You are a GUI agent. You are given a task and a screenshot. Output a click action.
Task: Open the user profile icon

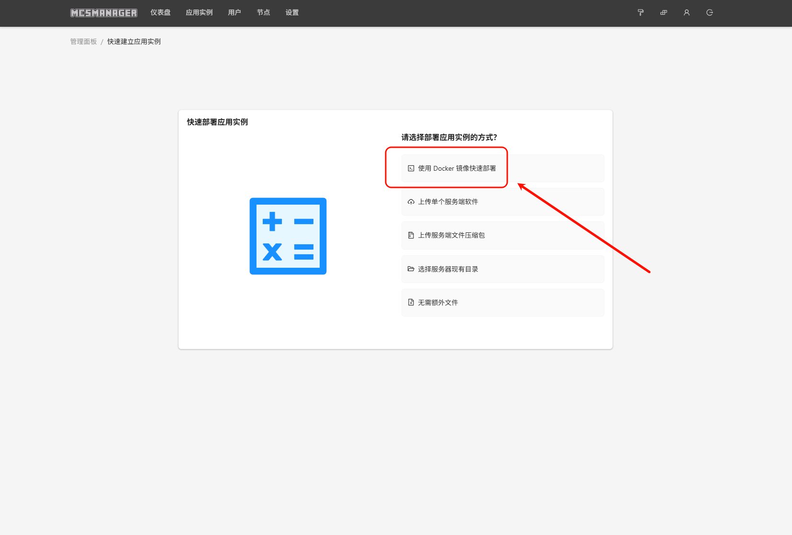[686, 12]
